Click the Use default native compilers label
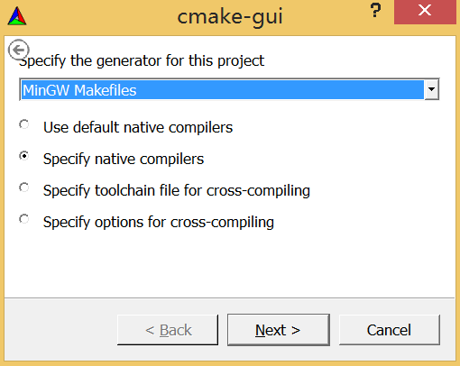 [x=138, y=127]
